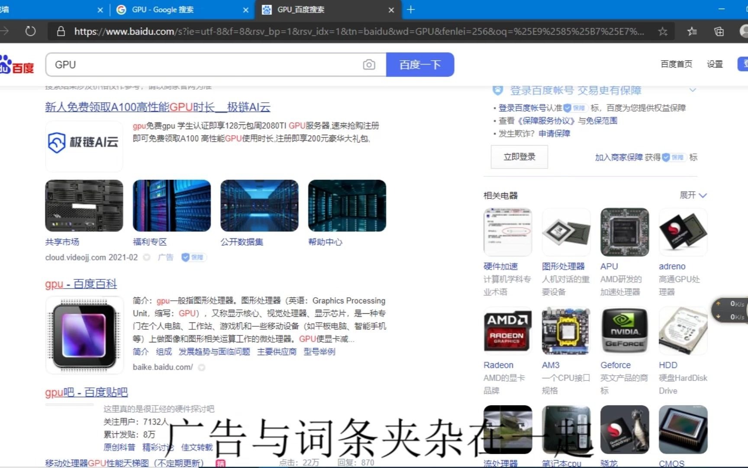Jump to 发展趋势与面临问题 section
Screen dimensions: 748x468
coord(214,351)
